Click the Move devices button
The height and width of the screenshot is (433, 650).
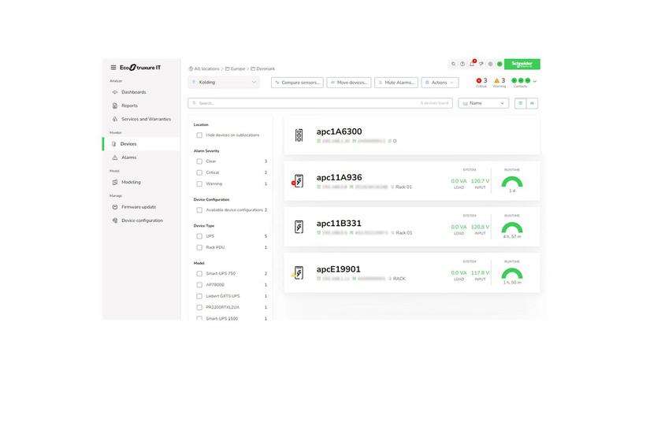(x=348, y=83)
